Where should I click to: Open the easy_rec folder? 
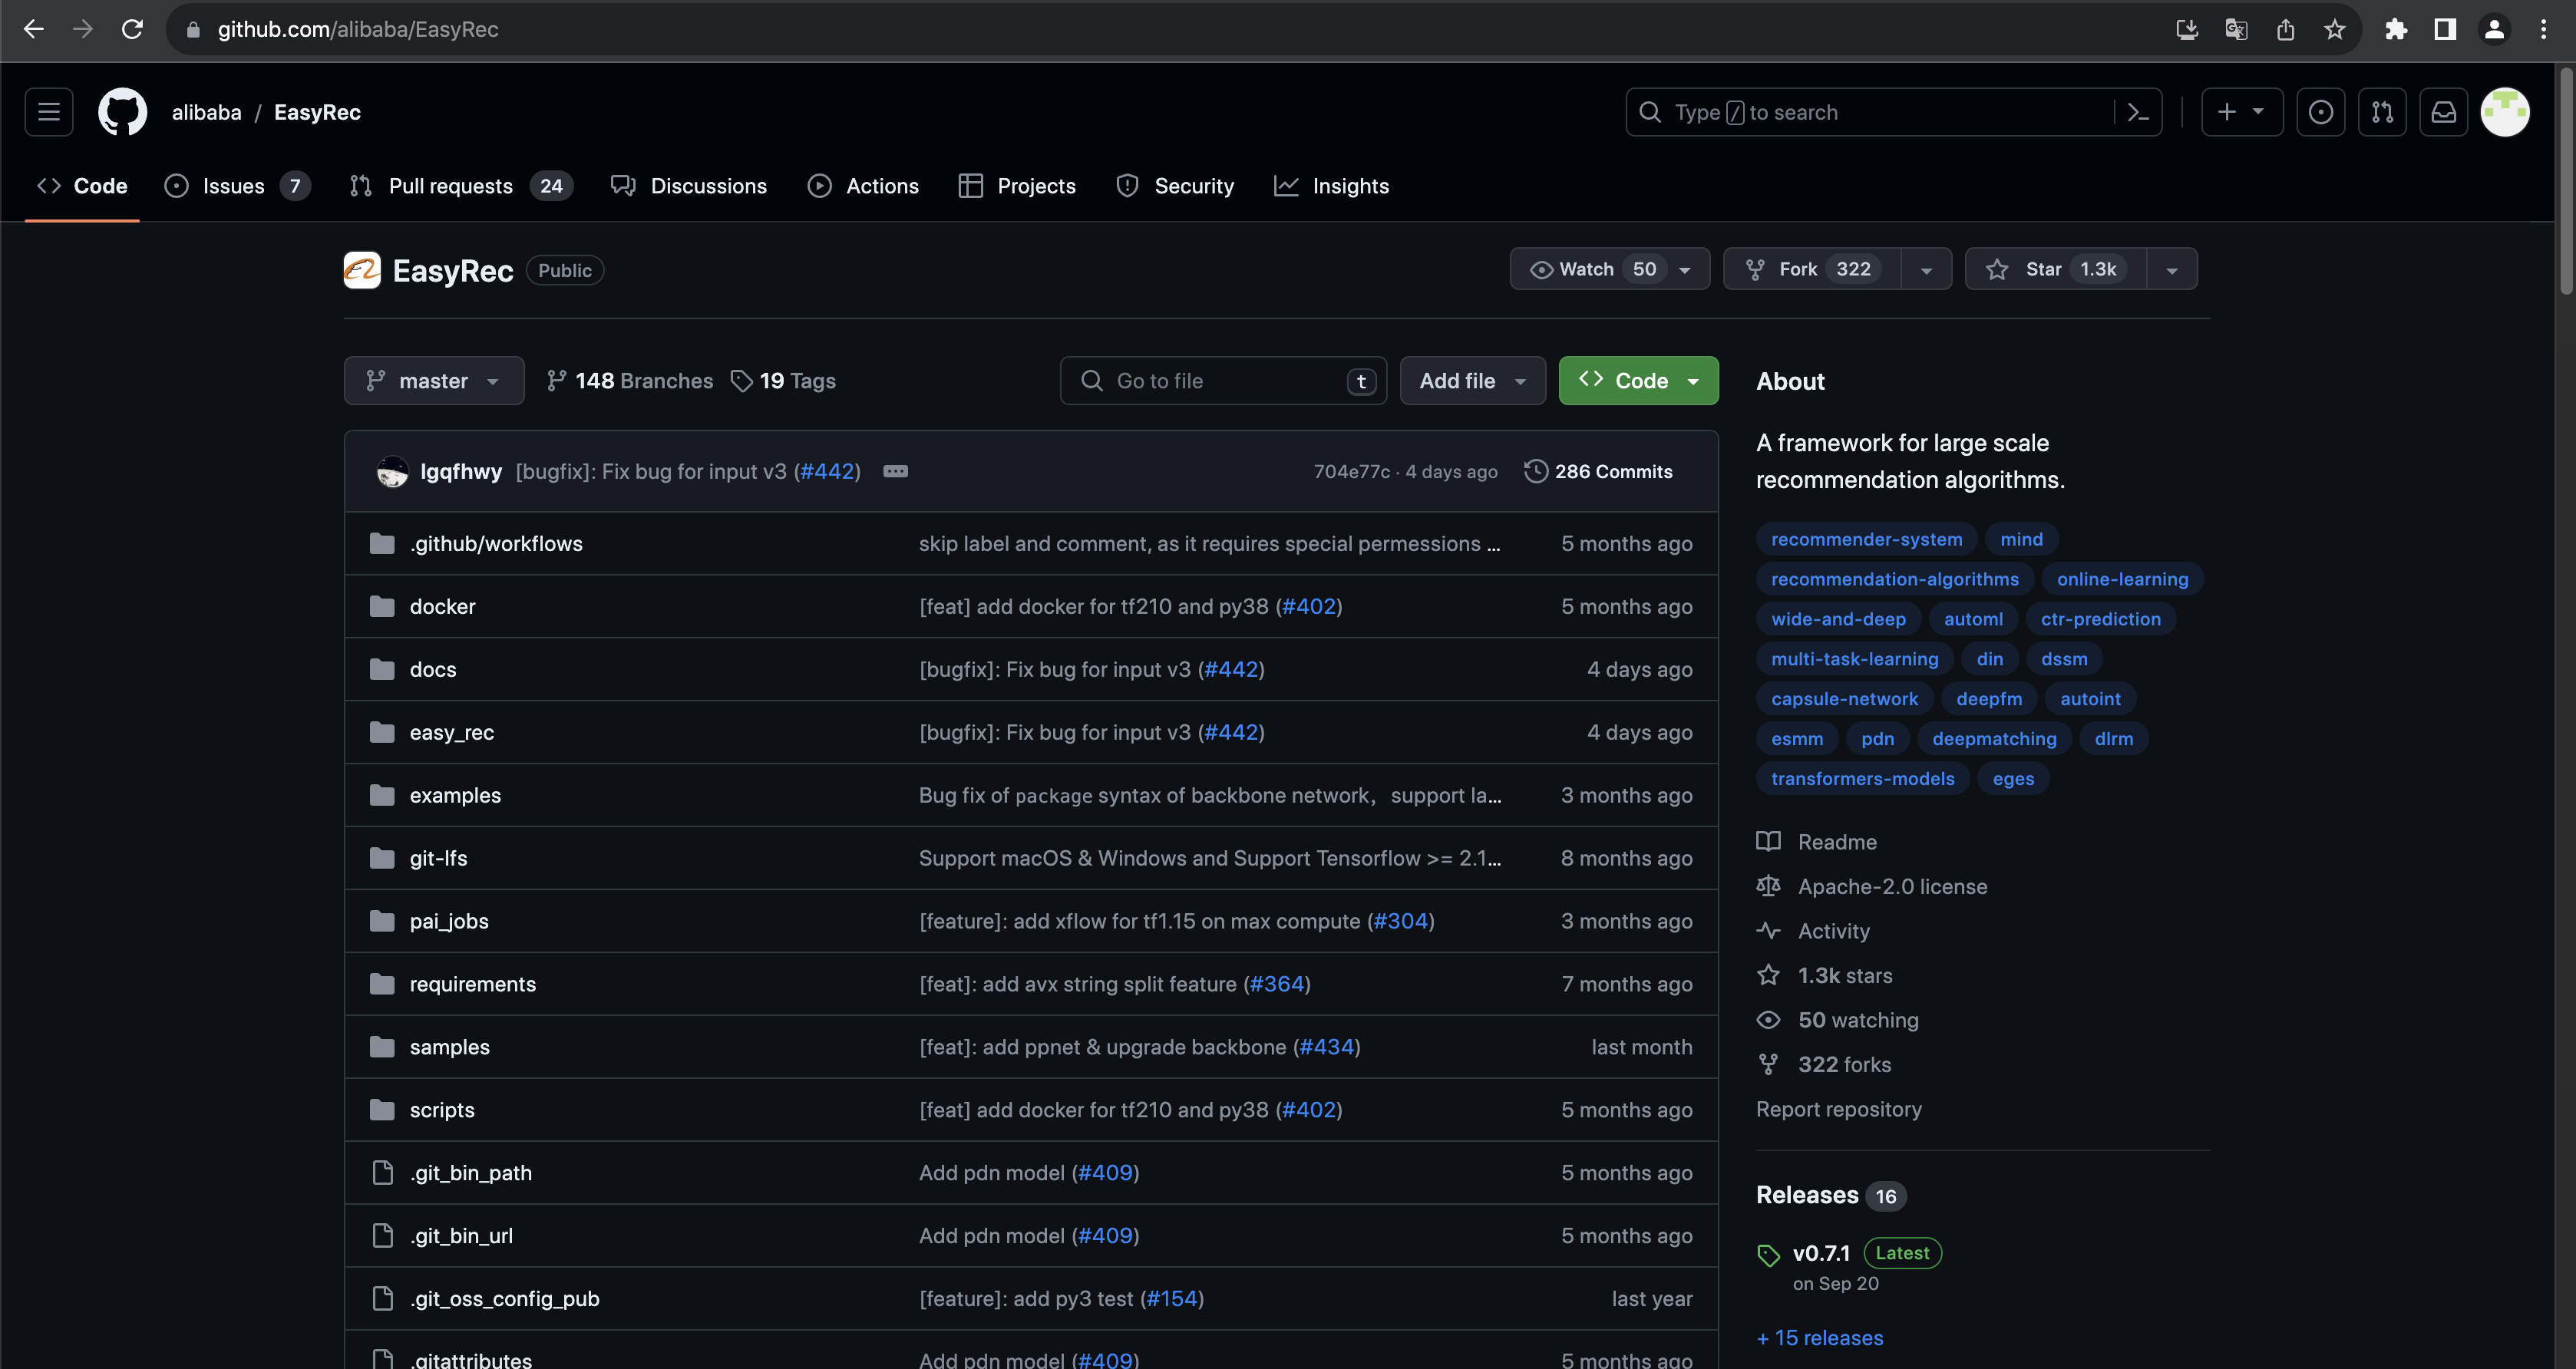pyautogui.click(x=451, y=732)
